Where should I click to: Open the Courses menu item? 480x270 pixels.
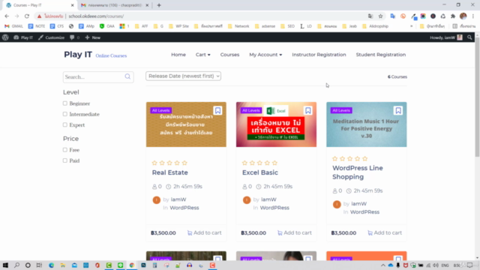229,55
